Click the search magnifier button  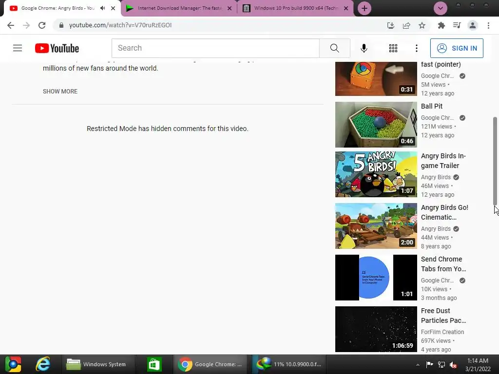click(x=334, y=48)
